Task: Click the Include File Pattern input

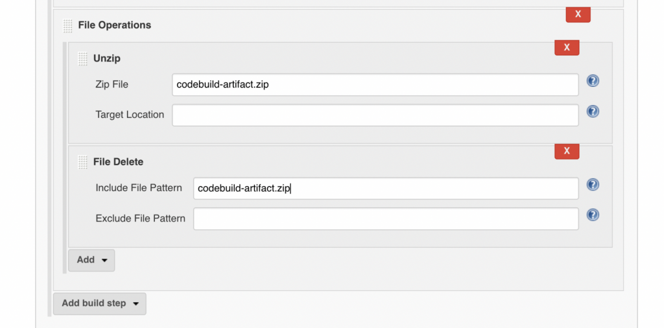Action: 385,188
